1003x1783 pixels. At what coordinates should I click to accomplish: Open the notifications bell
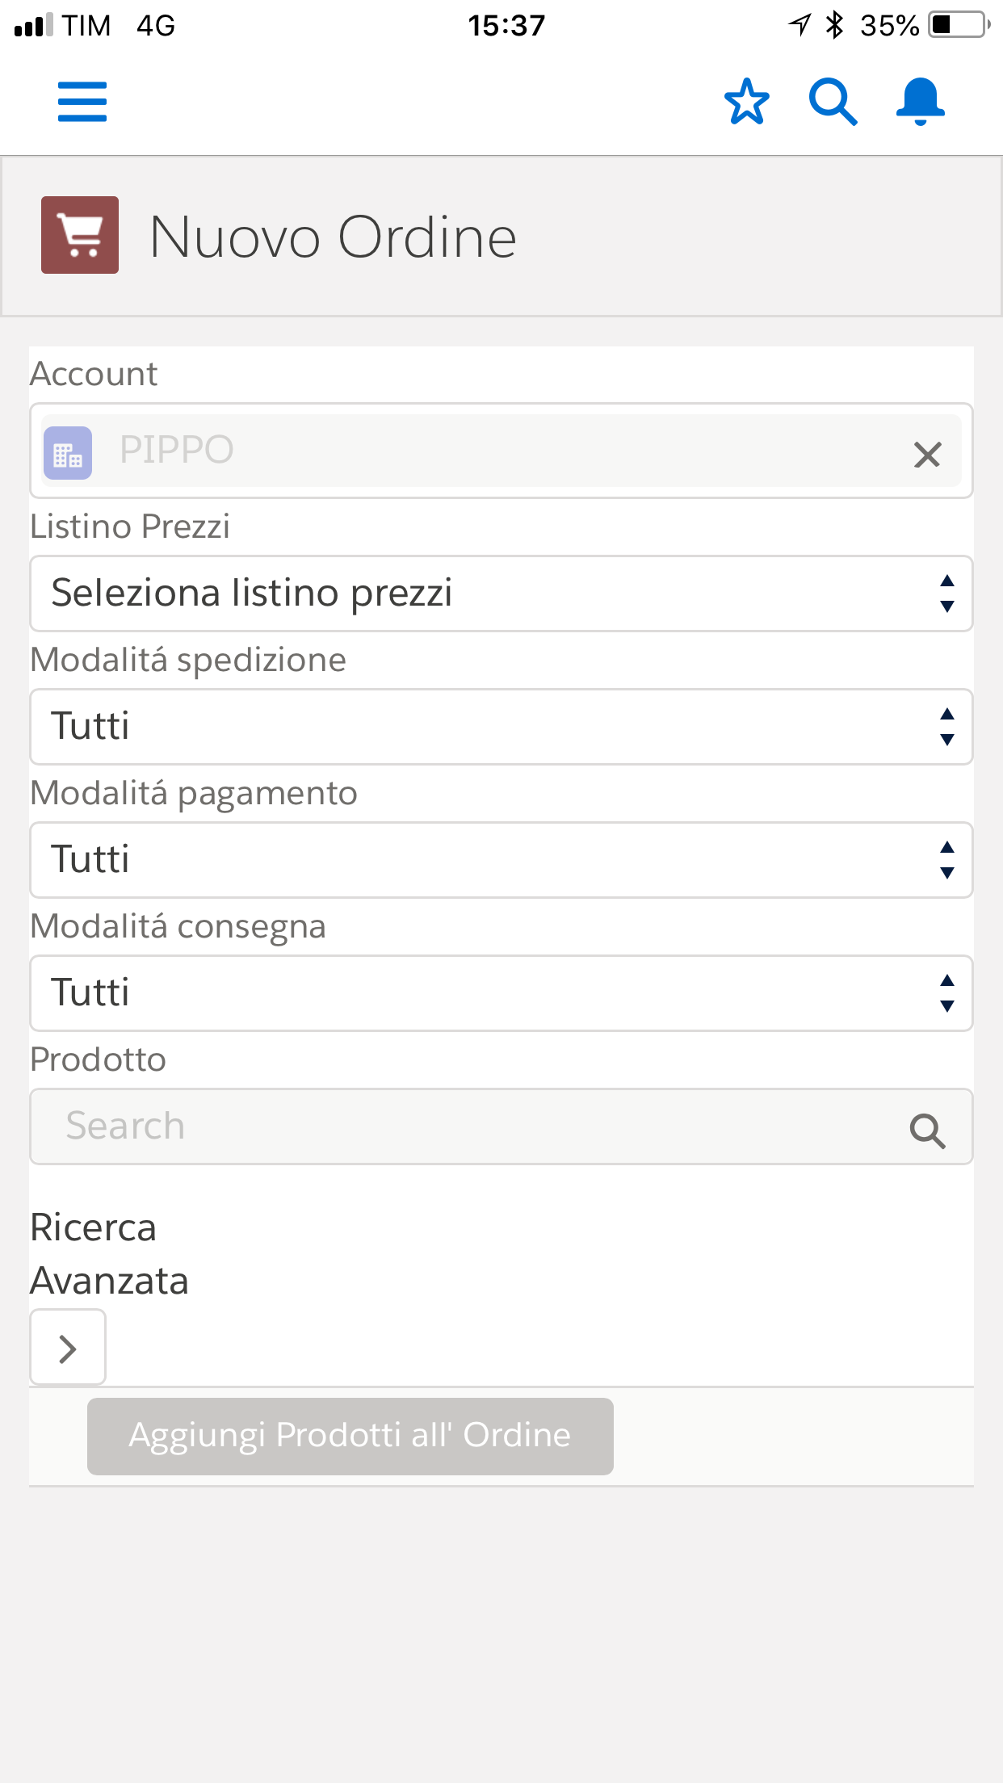(920, 102)
